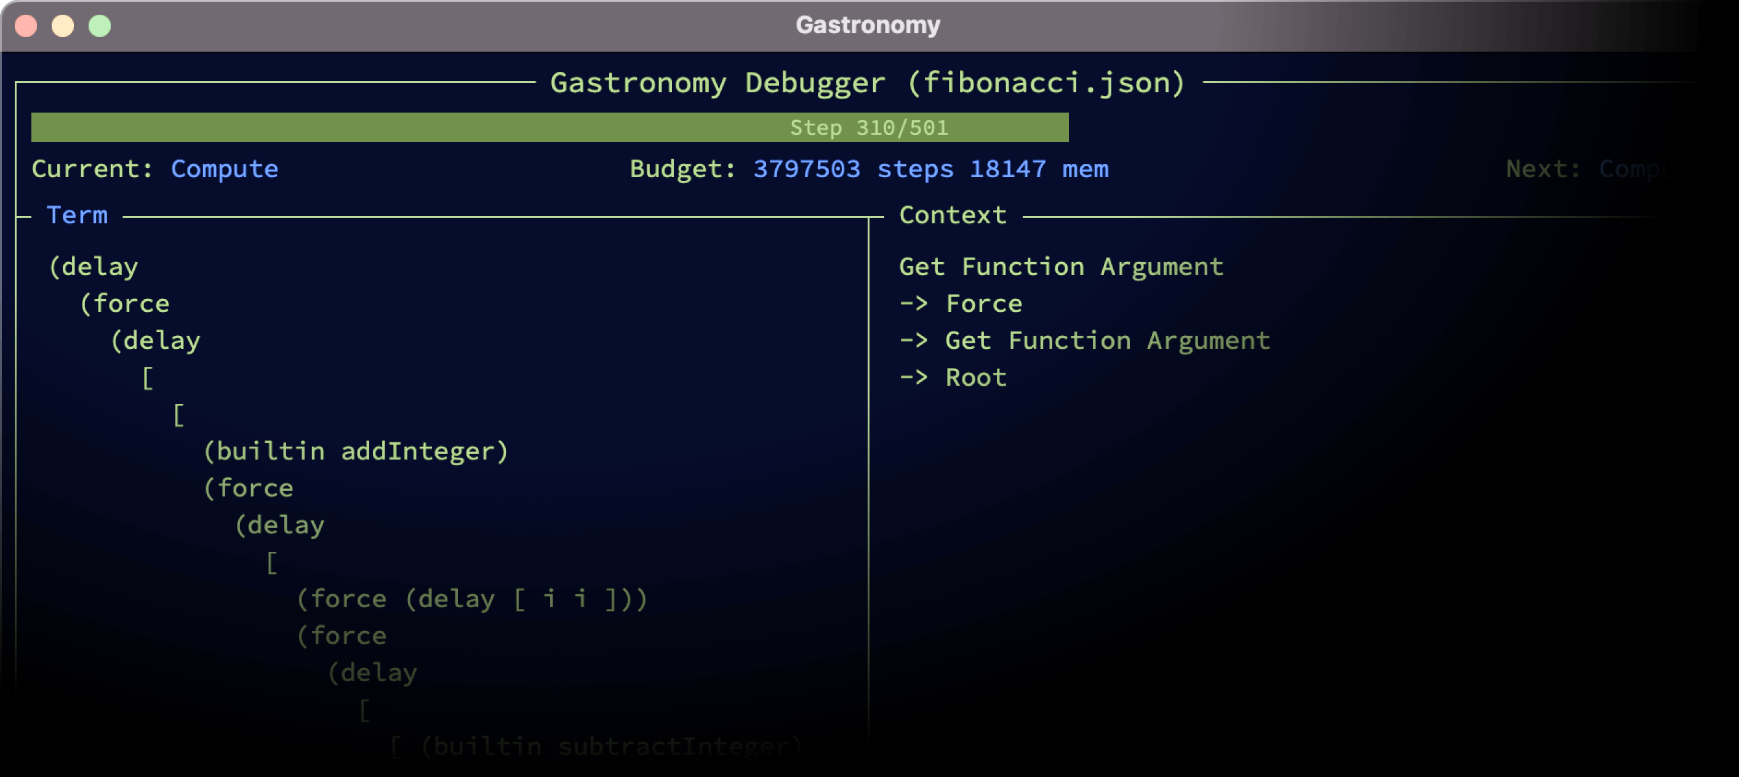Select the Term panel title
Screen dimensions: 1739x777
point(77,215)
